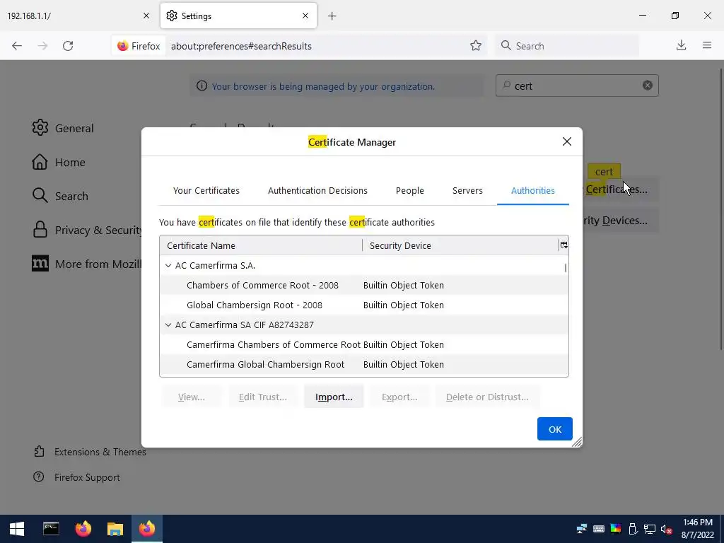The image size is (724, 543).
Task: Click the Firefox identity label in address bar
Action: click(x=139, y=46)
